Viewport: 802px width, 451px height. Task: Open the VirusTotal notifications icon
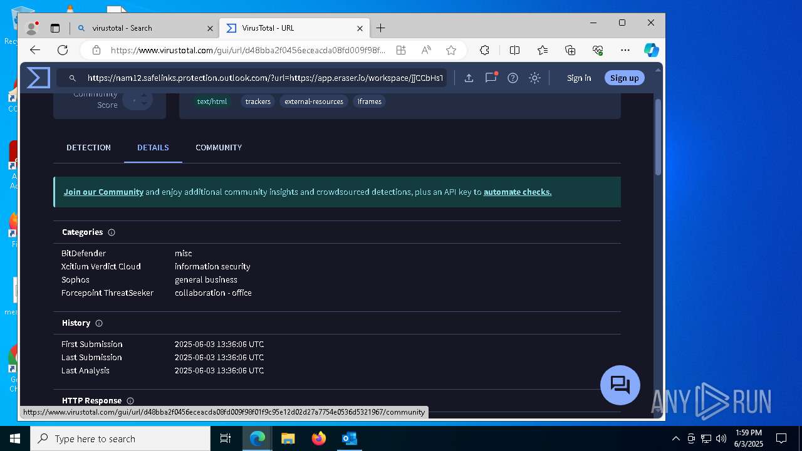[491, 78]
